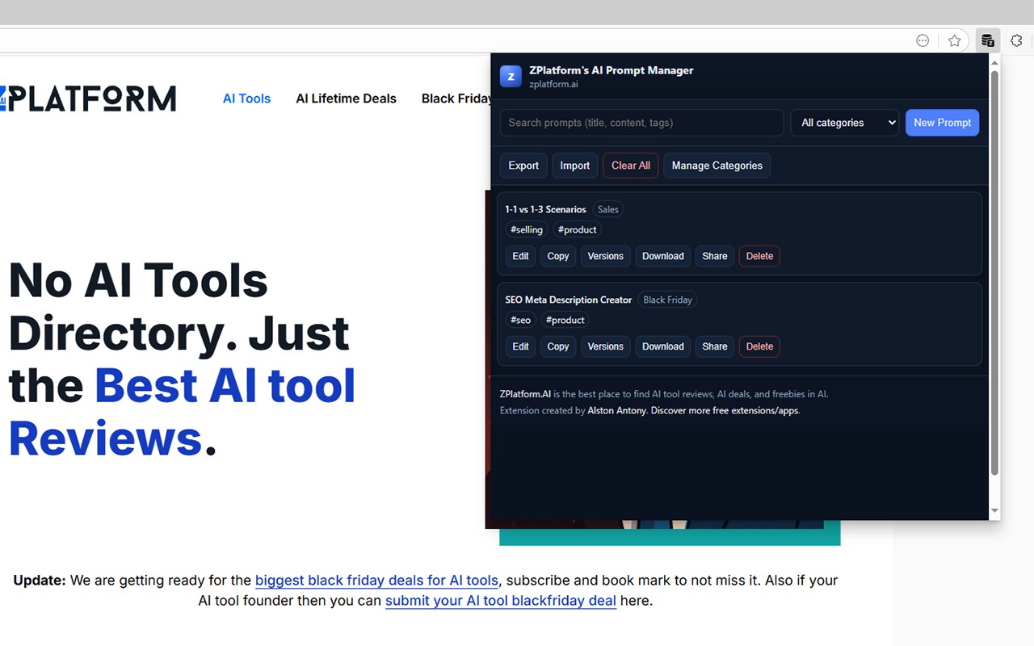
Task: Follow Discover more free extensions/apps link
Action: point(725,410)
